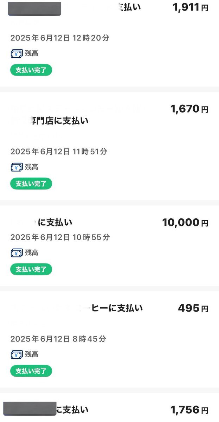The height and width of the screenshot is (422, 219).
Task: Tap 支払い完了 badge on the 8時45分 transaction
Action: point(31,371)
